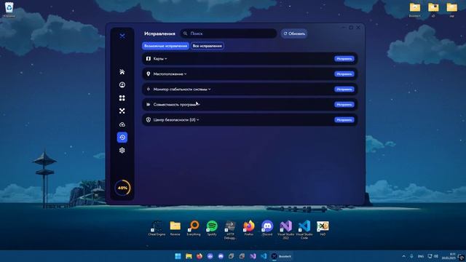Image resolution: width=466 pixels, height=262 pixels.
Task: Select the Recycle Bin desktop icon
Action: point(9,9)
